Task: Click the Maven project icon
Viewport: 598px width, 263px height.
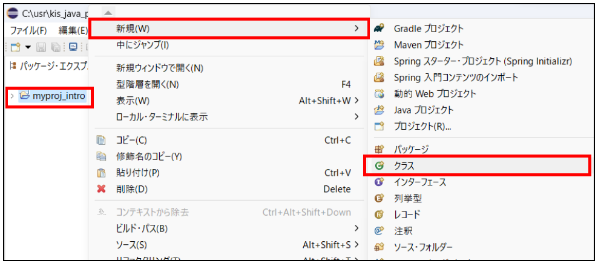Action: click(x=379, y=45)
